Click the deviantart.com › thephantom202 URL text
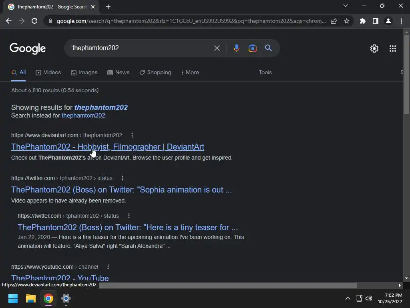Screen dimensions: 410x308 67,135
